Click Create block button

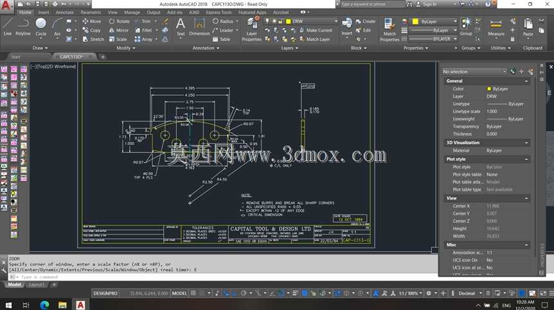pyautogui.click(x=365, y=21)
